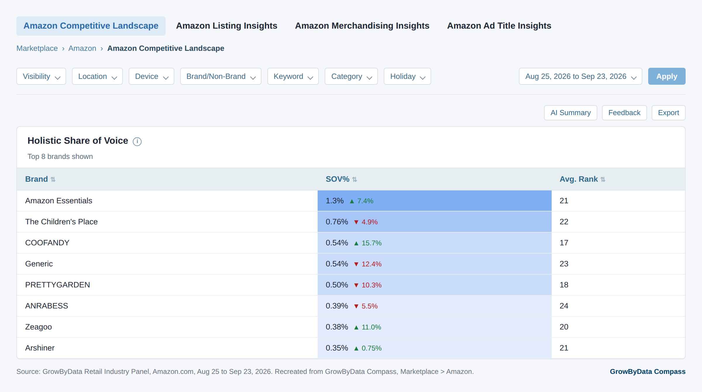Click Arshiner's 0.75% change value
This screenshot has width=702, height=392.
click(x=368, y=348)
